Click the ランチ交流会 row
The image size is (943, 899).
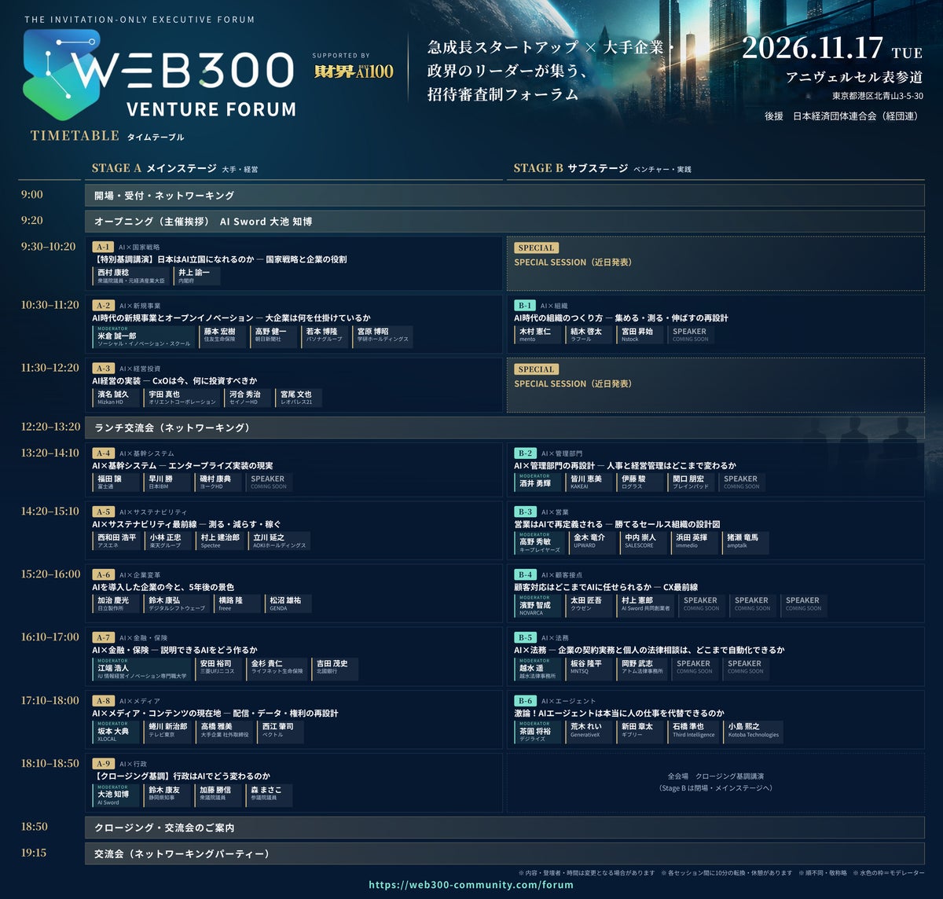[x=505, y=427]
